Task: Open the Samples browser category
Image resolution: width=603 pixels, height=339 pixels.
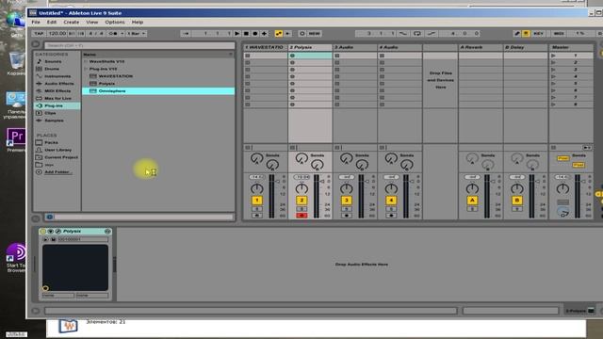Action: point(55,121)
